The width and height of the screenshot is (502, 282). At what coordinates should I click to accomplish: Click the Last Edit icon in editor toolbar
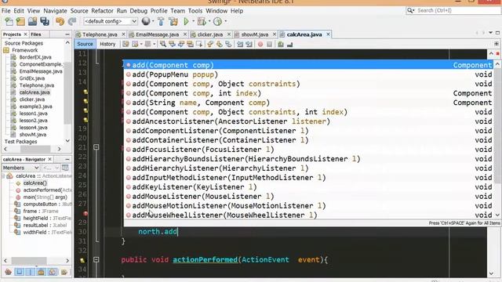(125, 44)
